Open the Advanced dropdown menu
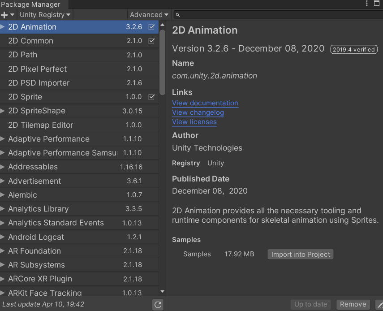 [149, 15]
